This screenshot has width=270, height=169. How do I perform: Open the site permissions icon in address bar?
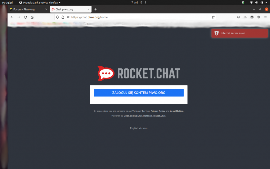pyautogui.click(x=68, y=17)
